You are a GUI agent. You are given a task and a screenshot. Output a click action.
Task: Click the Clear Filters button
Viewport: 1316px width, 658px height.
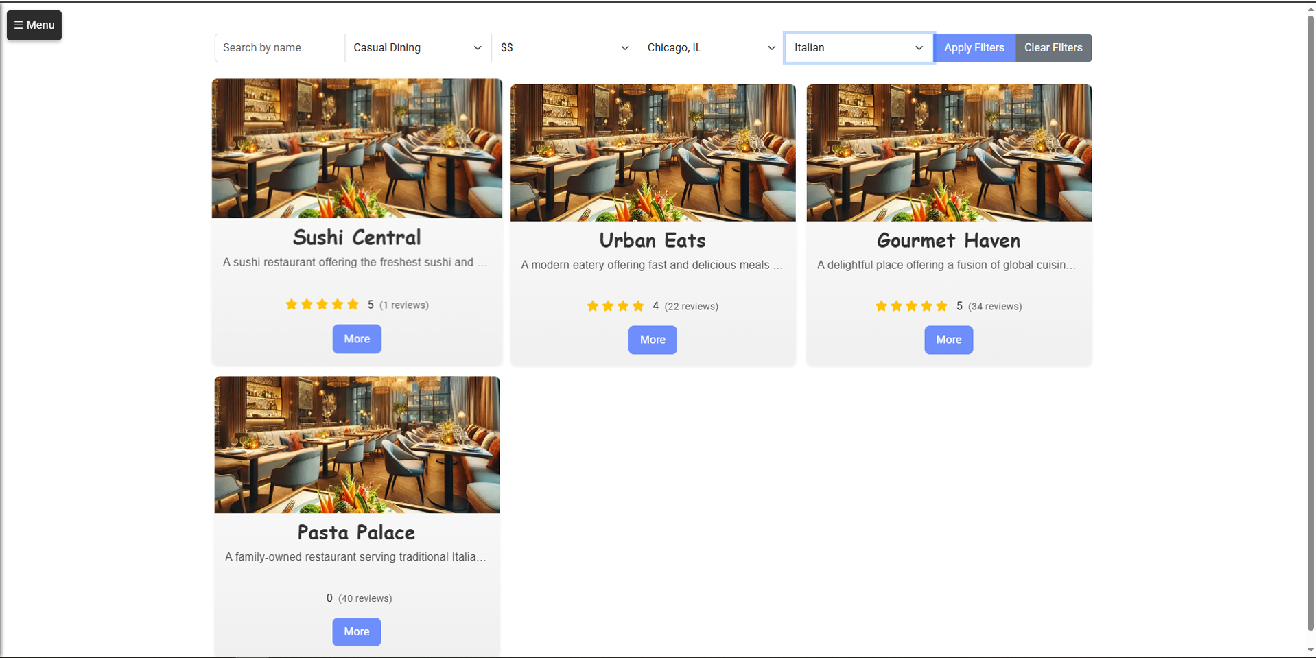click(1053, 48)
